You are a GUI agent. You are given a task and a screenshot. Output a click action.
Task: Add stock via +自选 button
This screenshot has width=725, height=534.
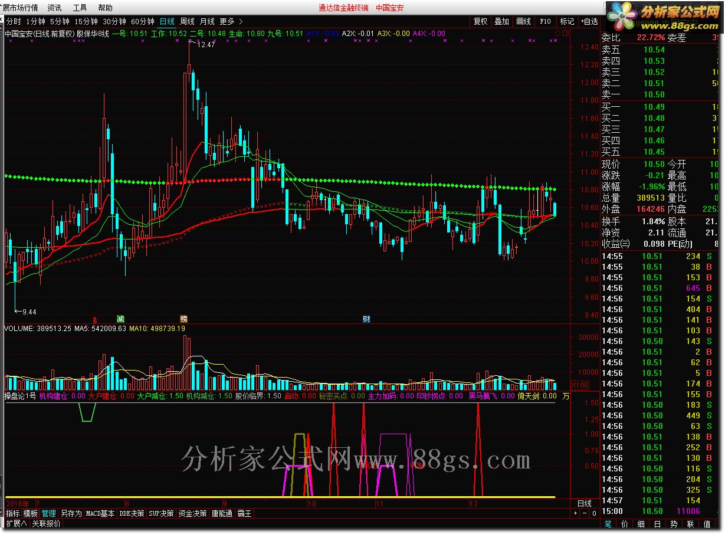pos(589,21)
